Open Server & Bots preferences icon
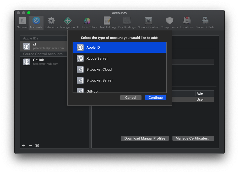 205,21
